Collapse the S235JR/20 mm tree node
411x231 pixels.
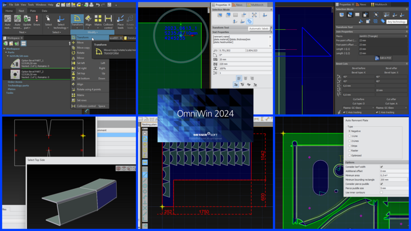tap(8, 56)
